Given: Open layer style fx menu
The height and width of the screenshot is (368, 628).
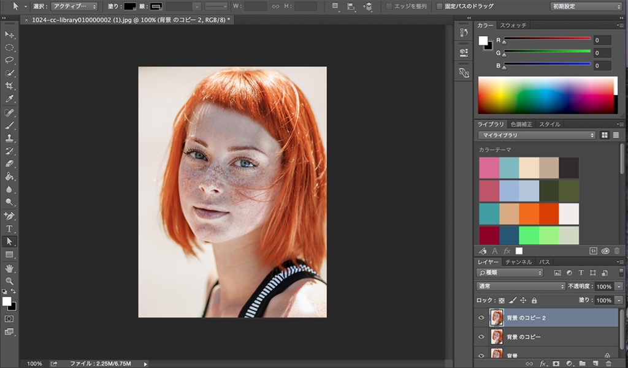Looking at the screenshot, I should (x=543, y=364).
